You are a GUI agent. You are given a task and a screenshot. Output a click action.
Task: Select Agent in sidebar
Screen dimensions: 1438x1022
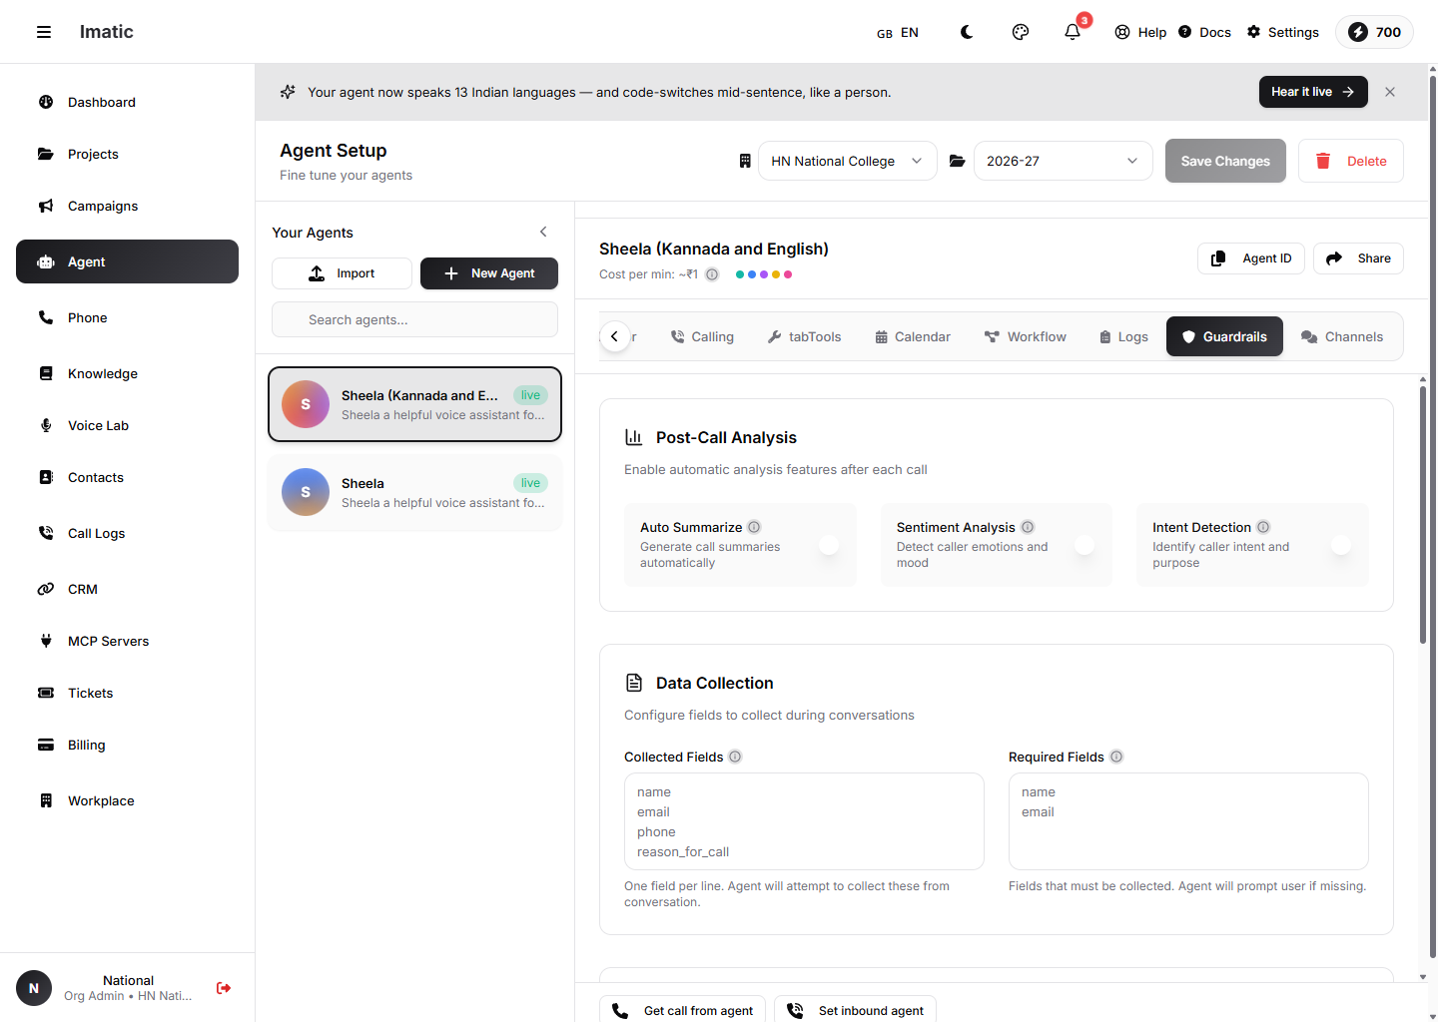[x=127, y=261]
